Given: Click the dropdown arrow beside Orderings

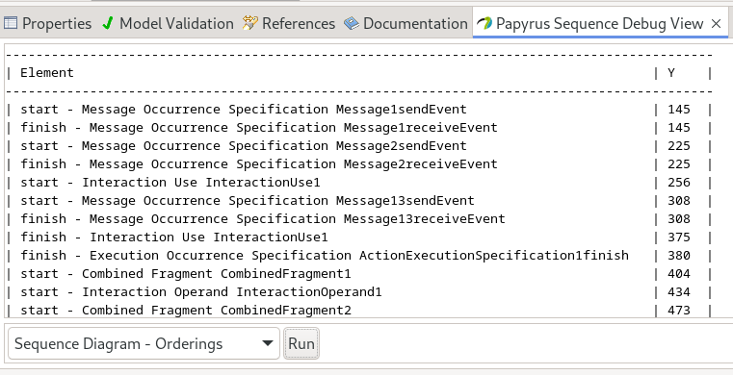Looking at the screenshot, I should 268,344.
